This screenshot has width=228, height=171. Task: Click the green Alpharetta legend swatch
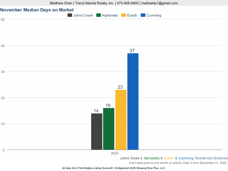[x=99, y=15]
